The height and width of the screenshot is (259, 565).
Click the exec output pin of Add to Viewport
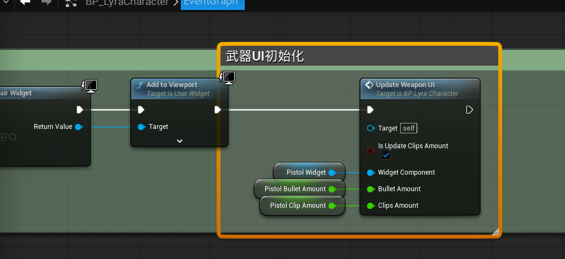tap(218, 110)
